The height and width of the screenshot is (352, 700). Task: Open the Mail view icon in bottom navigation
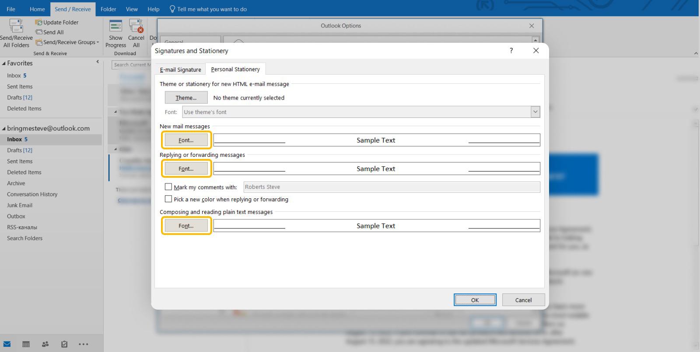pyautogui.click(x=7, y=344)
